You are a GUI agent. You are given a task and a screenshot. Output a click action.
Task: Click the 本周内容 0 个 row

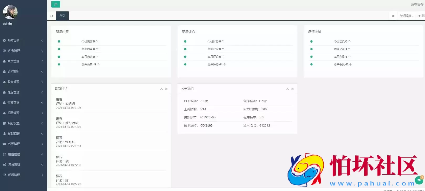tap(111, 49)
